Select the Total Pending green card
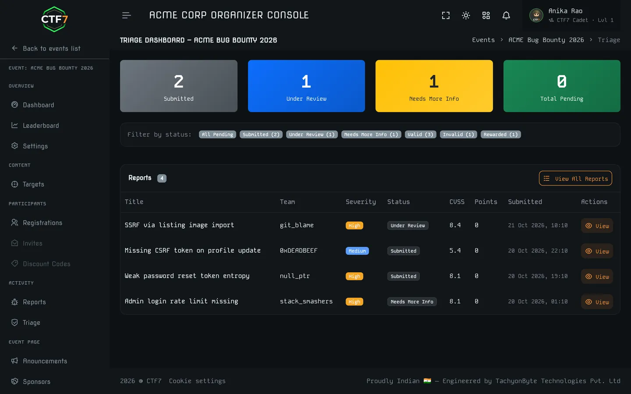 coord(562,86)
